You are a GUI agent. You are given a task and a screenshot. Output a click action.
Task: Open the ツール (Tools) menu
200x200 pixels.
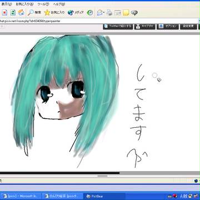click(43, 4)
